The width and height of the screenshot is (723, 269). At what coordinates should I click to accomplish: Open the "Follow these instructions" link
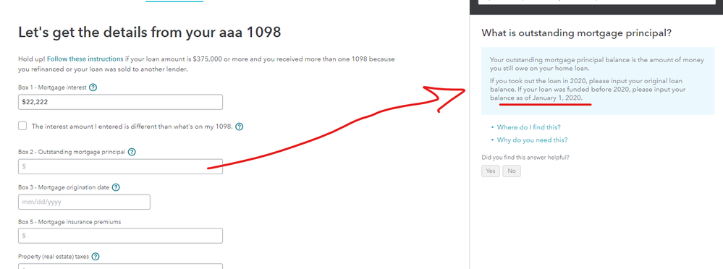pos(85,59)
